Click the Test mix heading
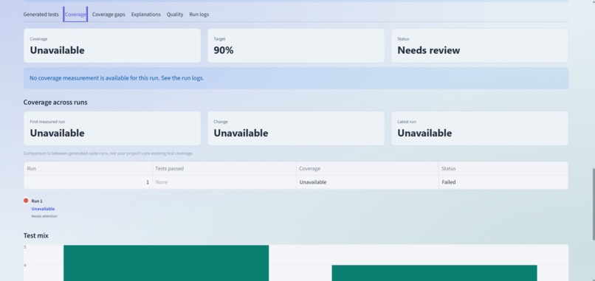The width and height of the screenshot is (595, 281). pos(35,236)
